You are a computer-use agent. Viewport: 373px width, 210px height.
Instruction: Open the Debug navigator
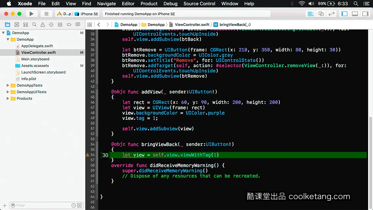[x=60, y=25]
